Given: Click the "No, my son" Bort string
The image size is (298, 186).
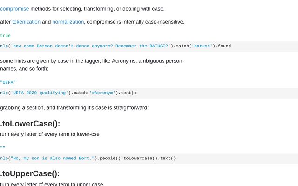Looking at the screenshot, I should 53,158.
